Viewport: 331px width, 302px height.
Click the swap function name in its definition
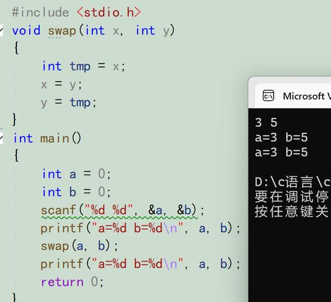(62, 31)
